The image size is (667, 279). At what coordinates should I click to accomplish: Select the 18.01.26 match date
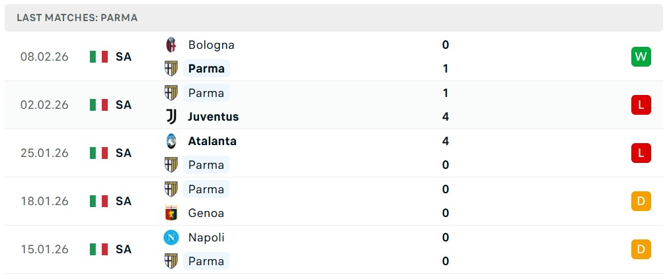(x=44, y=201)
